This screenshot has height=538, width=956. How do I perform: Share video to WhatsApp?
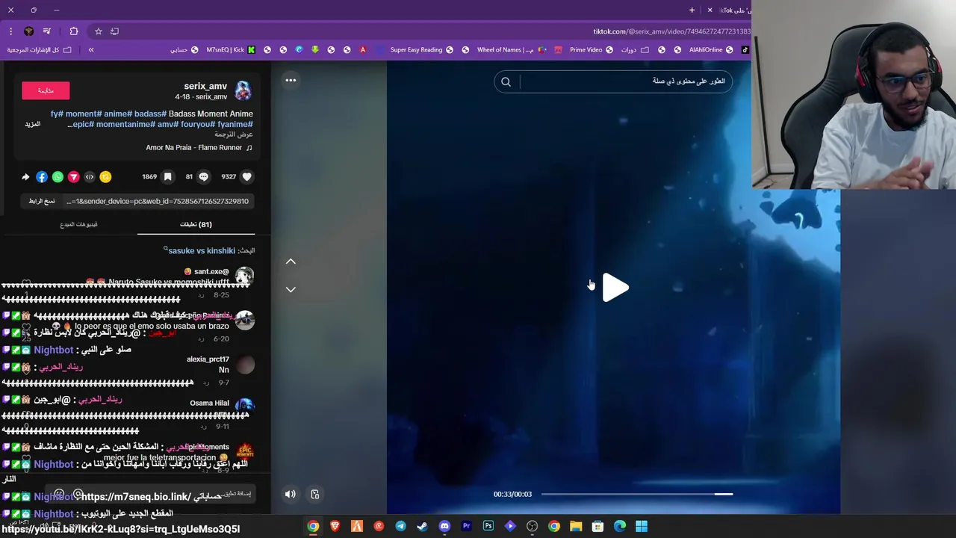[x=58, y=177]
